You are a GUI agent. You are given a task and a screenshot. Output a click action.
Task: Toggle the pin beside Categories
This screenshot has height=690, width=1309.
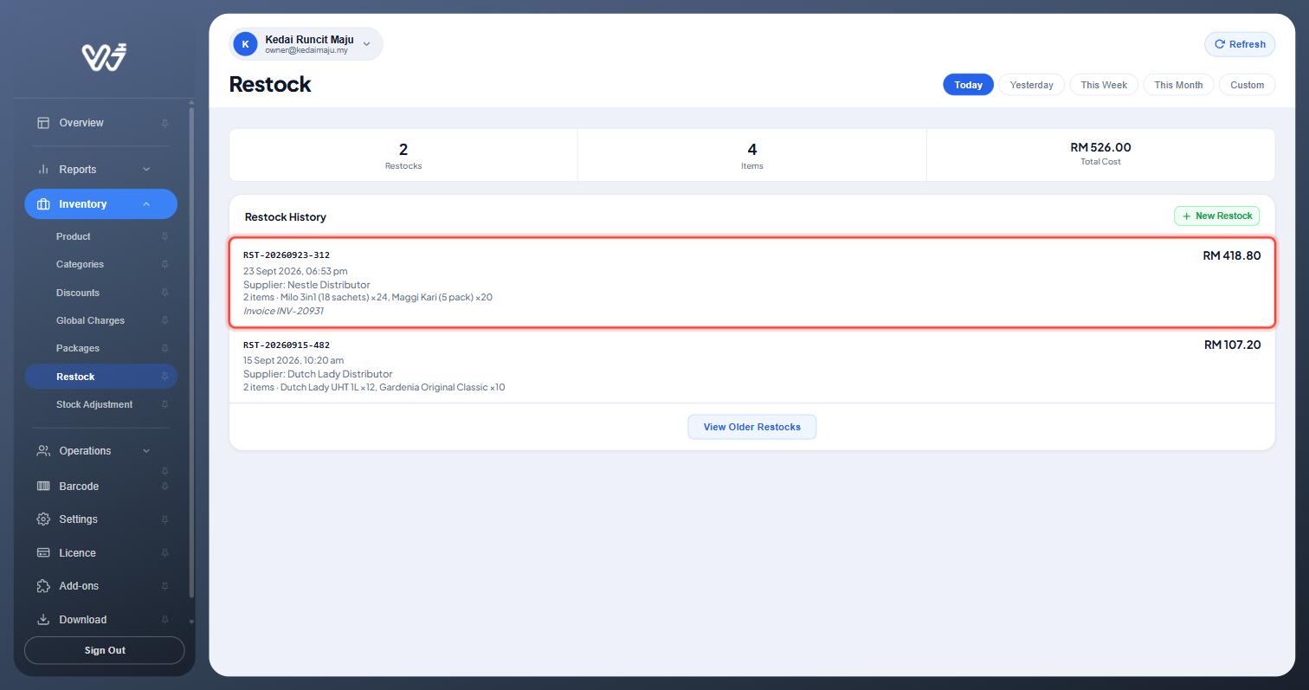pos(164,264)
